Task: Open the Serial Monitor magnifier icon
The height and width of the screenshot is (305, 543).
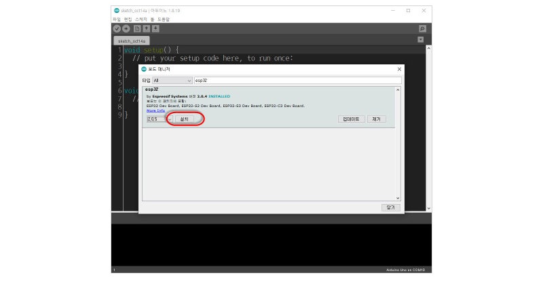Action: 422,28
